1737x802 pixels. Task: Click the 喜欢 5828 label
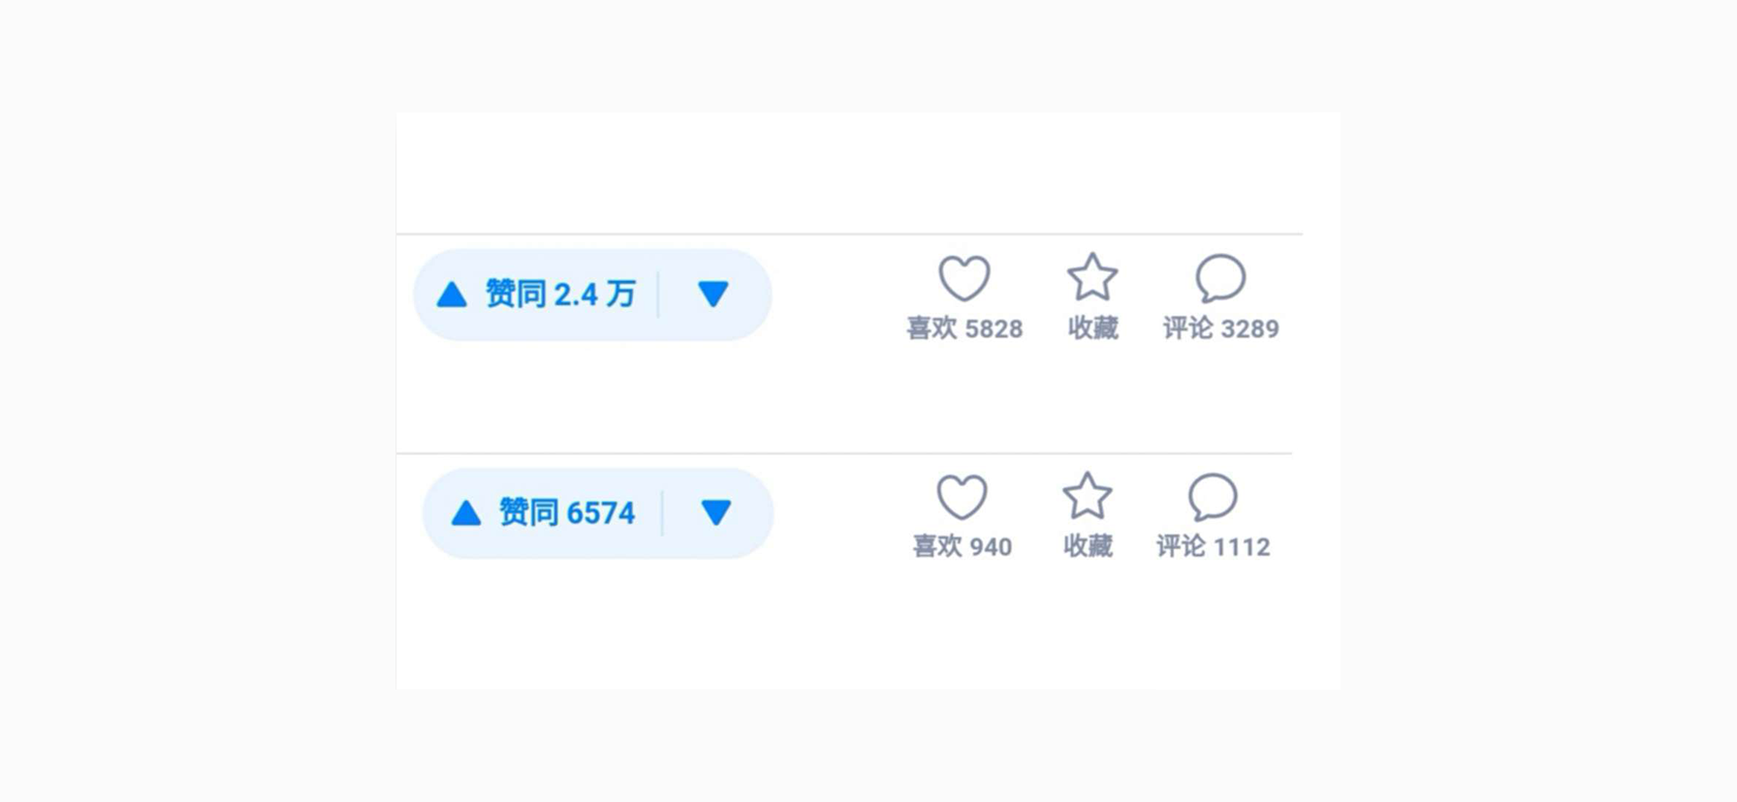click(964, 328)
